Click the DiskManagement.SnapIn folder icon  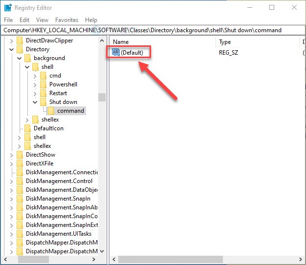[x=20, y=199]
